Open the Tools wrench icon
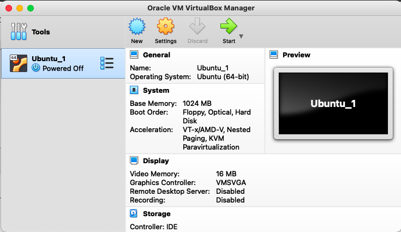The width and height of the screenshot is (401, 232). pyautogui.click(x=19, y=32)
